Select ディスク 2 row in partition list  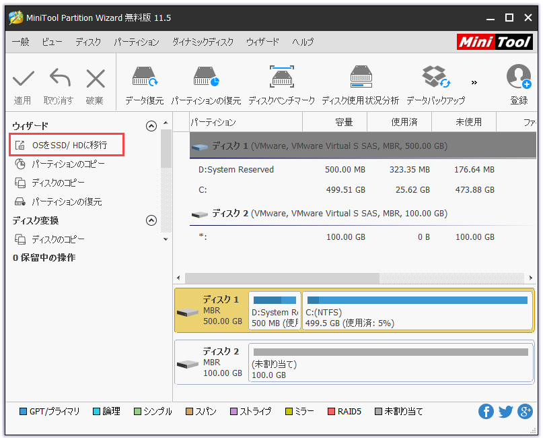click(363, 214)
